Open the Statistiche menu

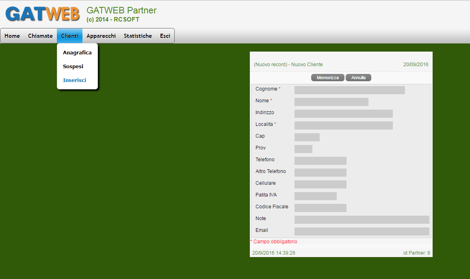138,36
